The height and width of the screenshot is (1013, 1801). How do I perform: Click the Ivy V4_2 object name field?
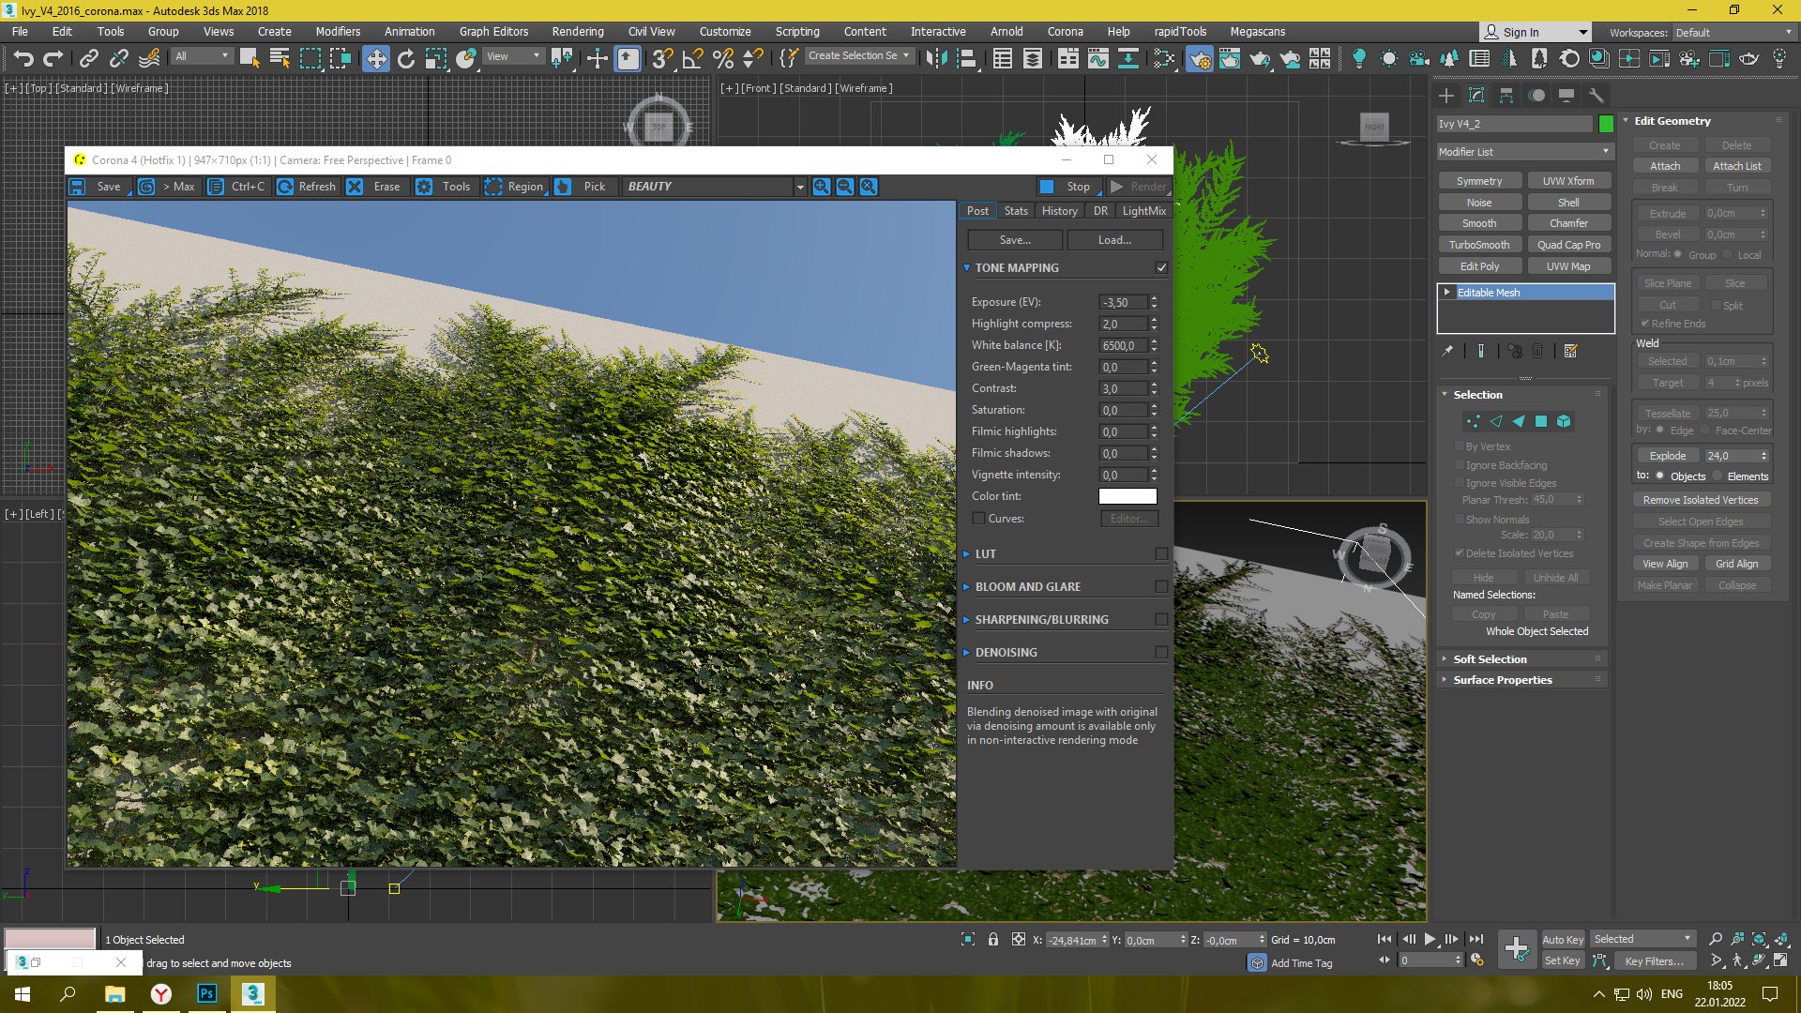point(1514,124)
